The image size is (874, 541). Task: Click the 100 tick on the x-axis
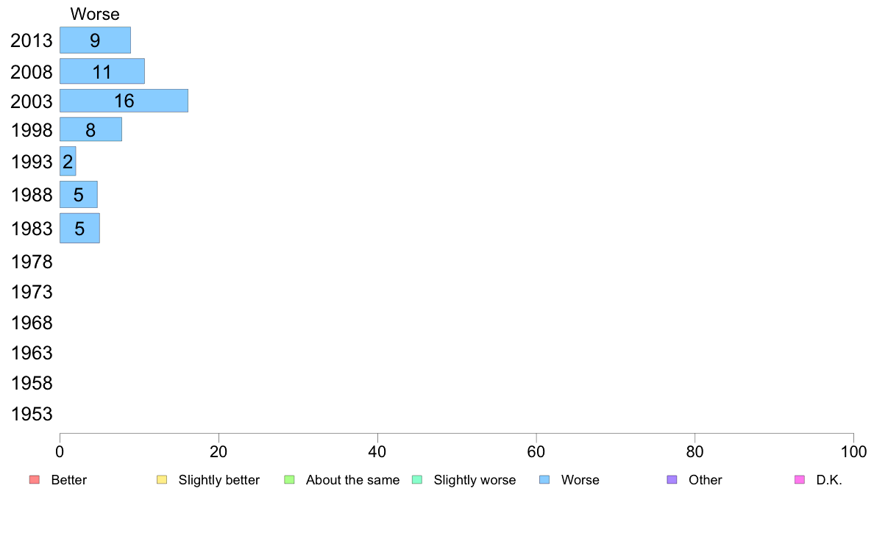(853, 452)
